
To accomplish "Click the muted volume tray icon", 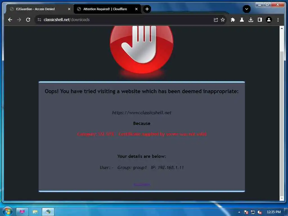I will [x=259, y=212].
